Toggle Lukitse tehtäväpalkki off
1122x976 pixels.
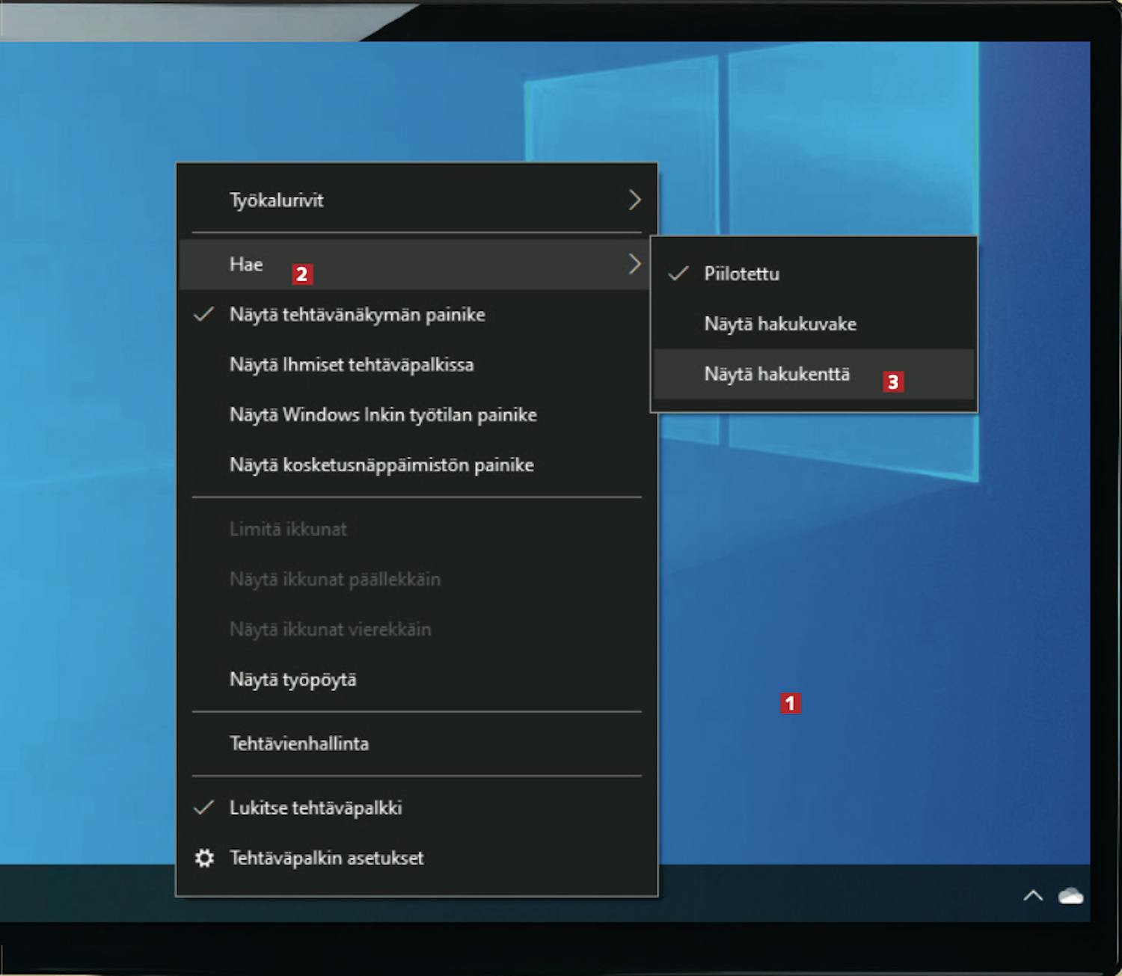point(316,808)
